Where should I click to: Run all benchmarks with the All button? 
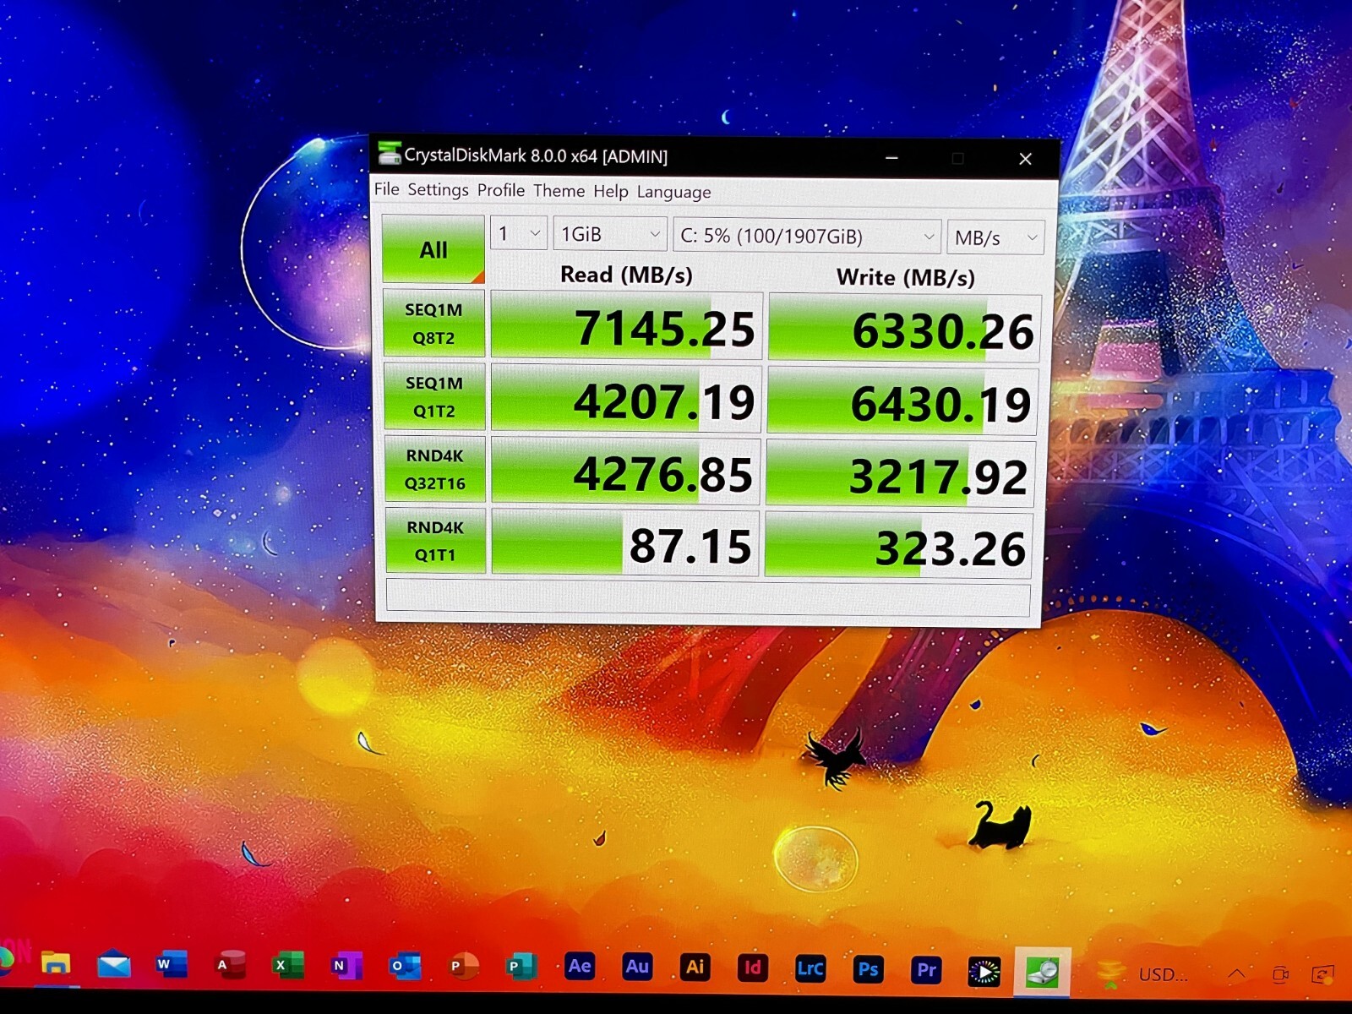point(433,249)
